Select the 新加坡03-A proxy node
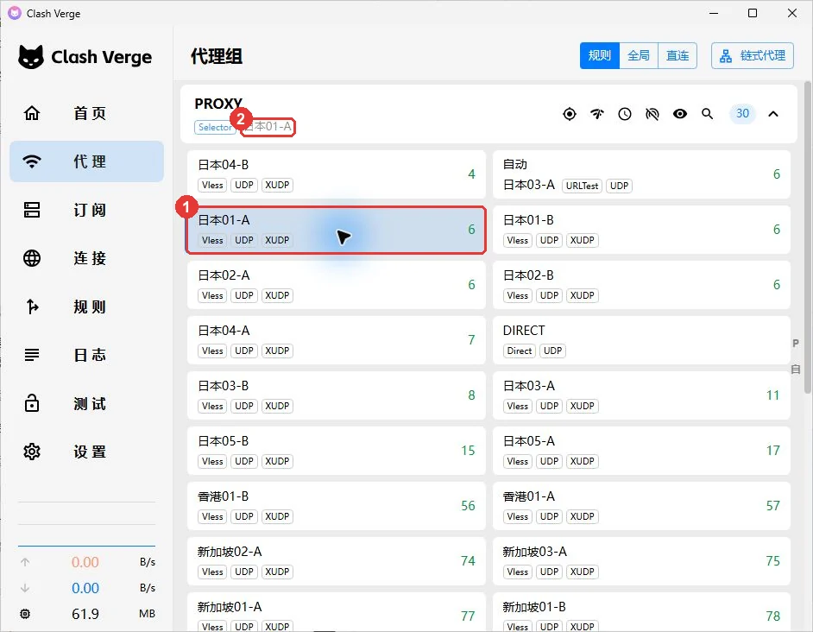The image size is (813, 632). click(641, 561)
